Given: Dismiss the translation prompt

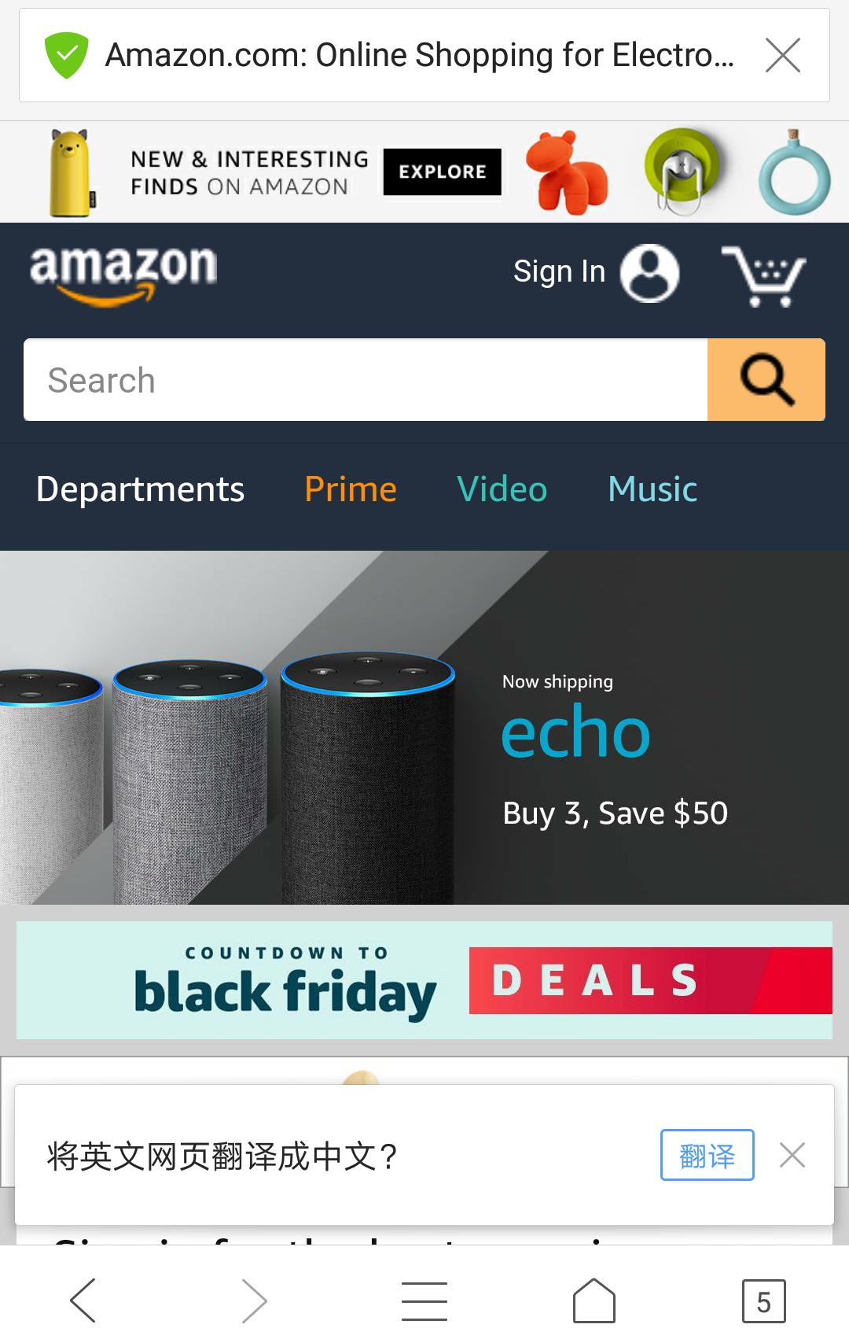Looking at the screenshot, I should [792, 1155].
